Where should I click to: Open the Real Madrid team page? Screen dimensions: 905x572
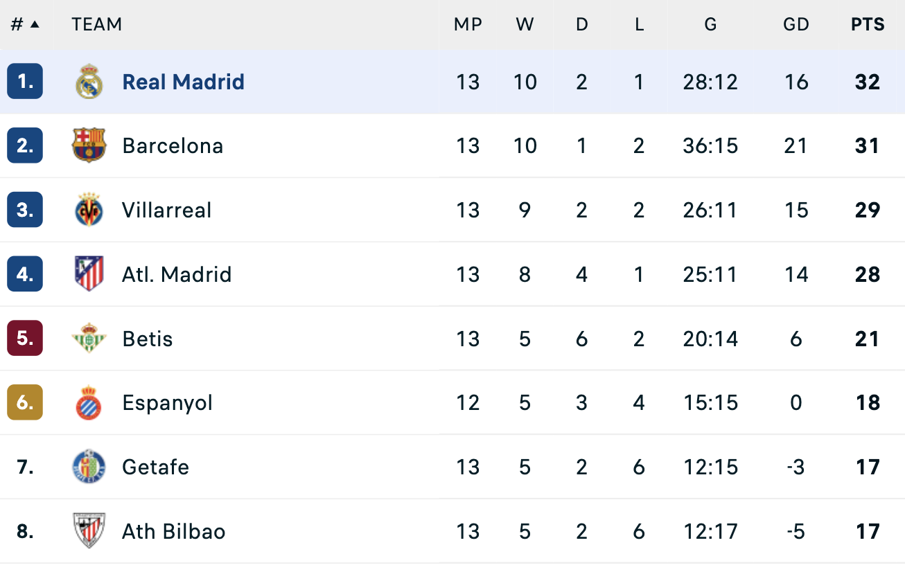coord(183,81)
